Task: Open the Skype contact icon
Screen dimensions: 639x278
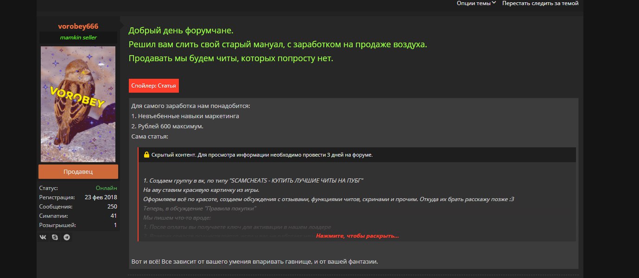Action: [x=55, y=237]
